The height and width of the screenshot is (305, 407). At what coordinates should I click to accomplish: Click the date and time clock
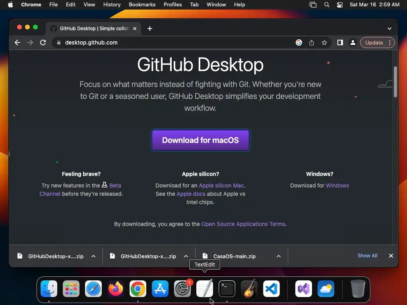[x=374, y=5]
